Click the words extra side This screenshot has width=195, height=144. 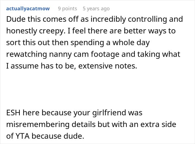tap(158, 125)
